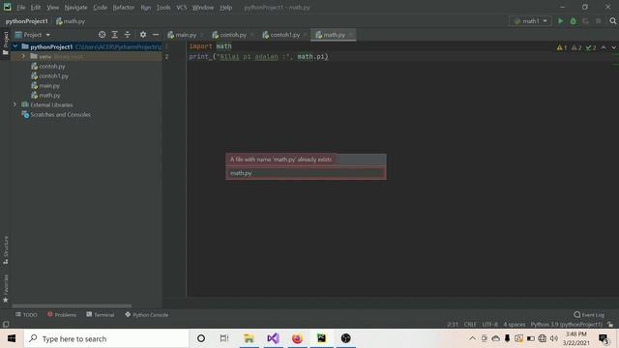Open the VCS menu
Image resolution: width=619 pixels, height=348 pixels.
coord(182,8)
